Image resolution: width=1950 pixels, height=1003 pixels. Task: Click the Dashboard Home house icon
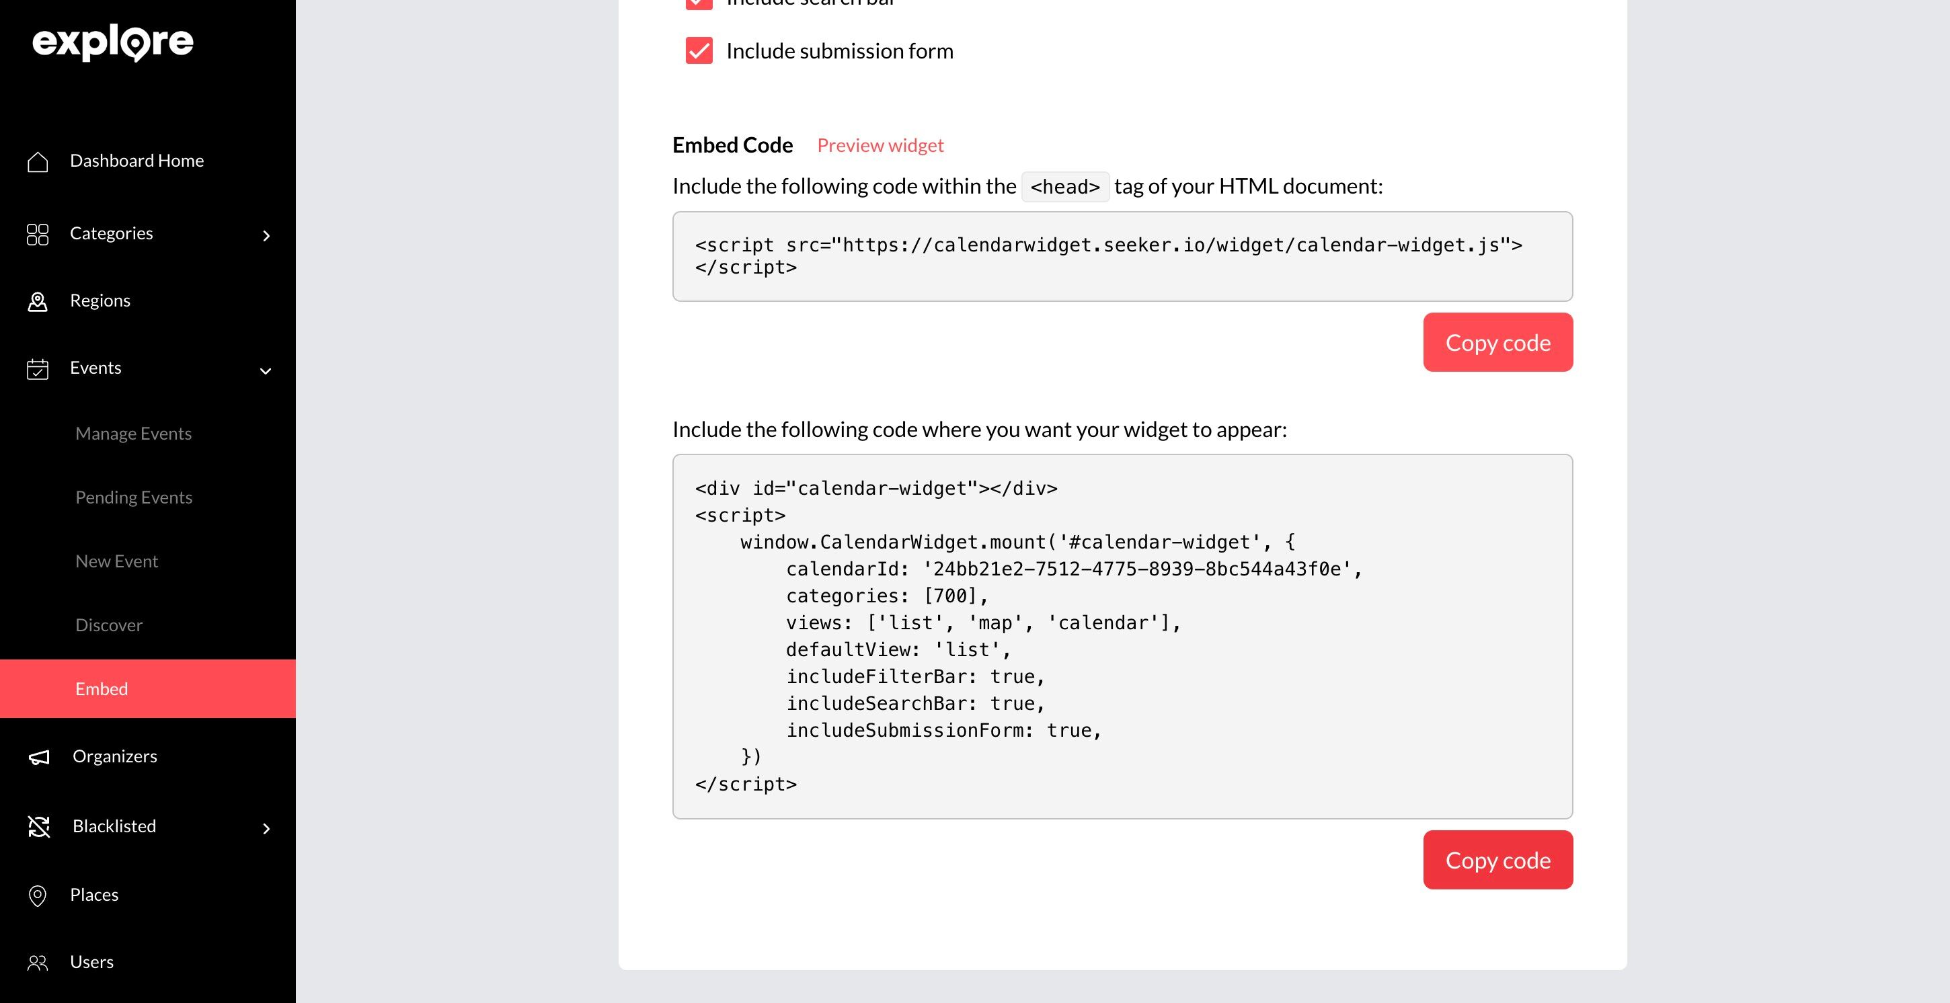(37, 161)
